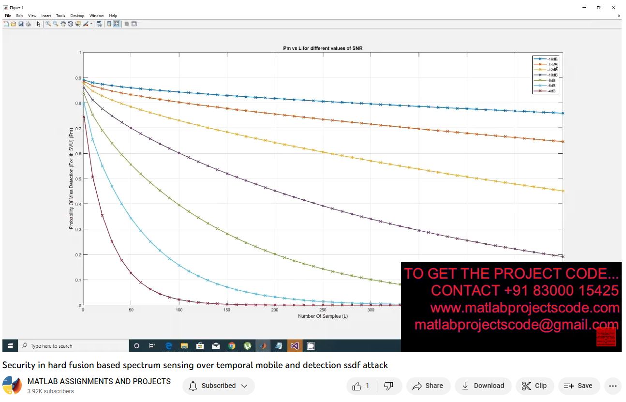Click the -16dB legend entry
The height and width of the screenshot is (402, 626).
[546, 59]
